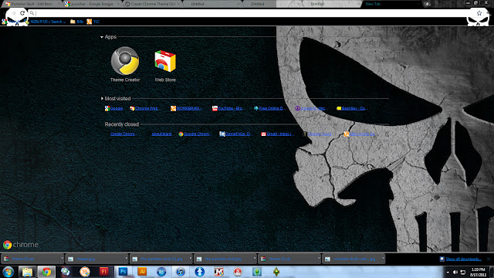Open the TLC bookmark

[93, 22]
